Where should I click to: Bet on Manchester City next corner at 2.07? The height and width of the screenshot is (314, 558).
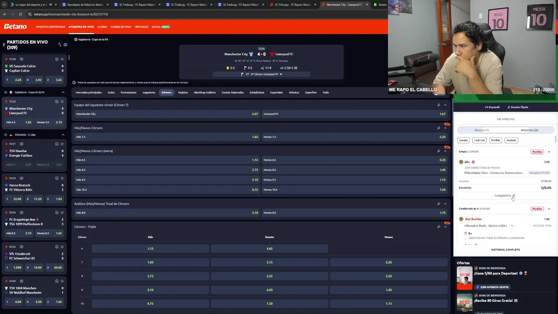[167, 114]
